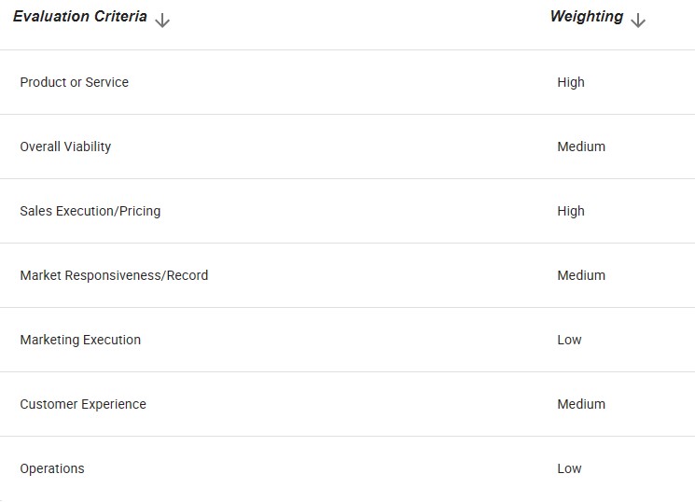695x502 pixels.
Task: Select the Product or Service row
Action: click(x=347, y=82)
